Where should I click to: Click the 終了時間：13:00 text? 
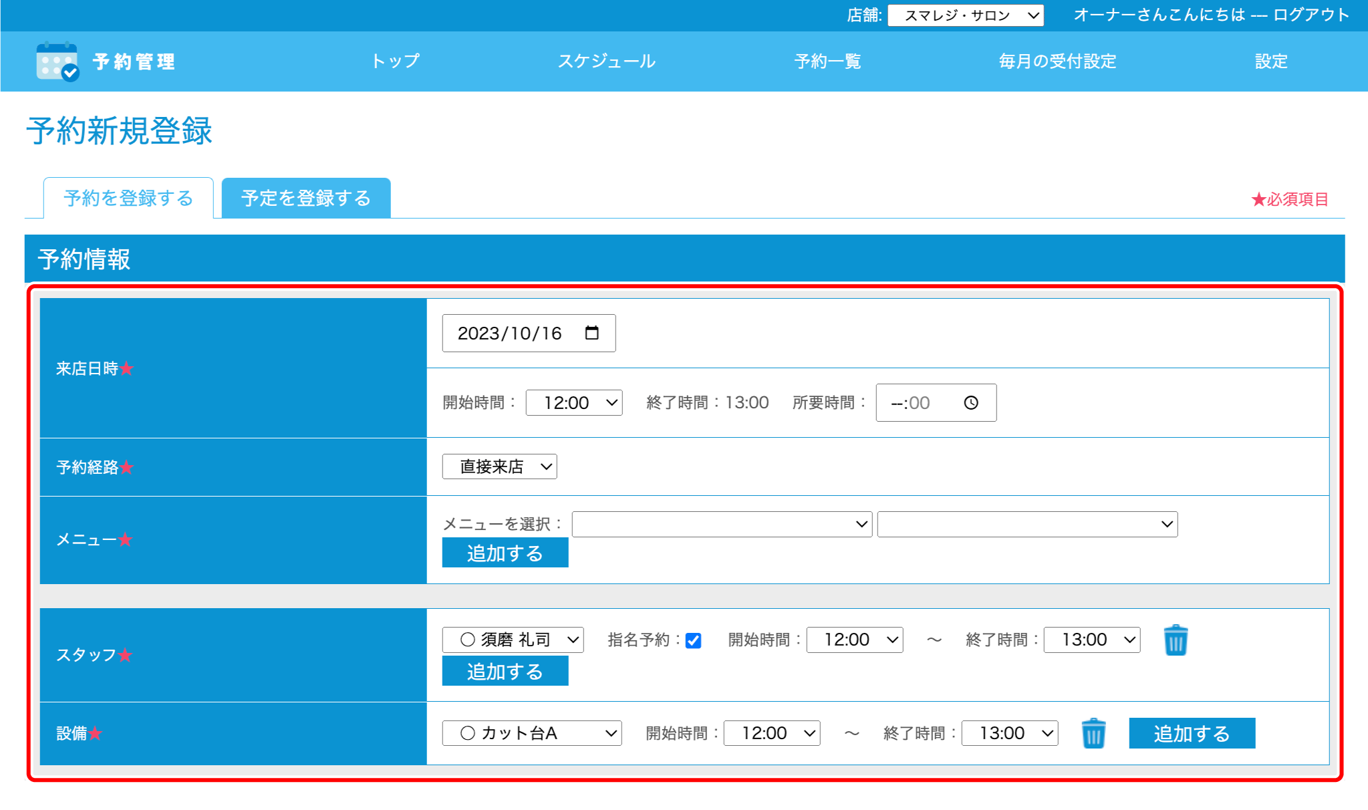[x=707, y=403]
